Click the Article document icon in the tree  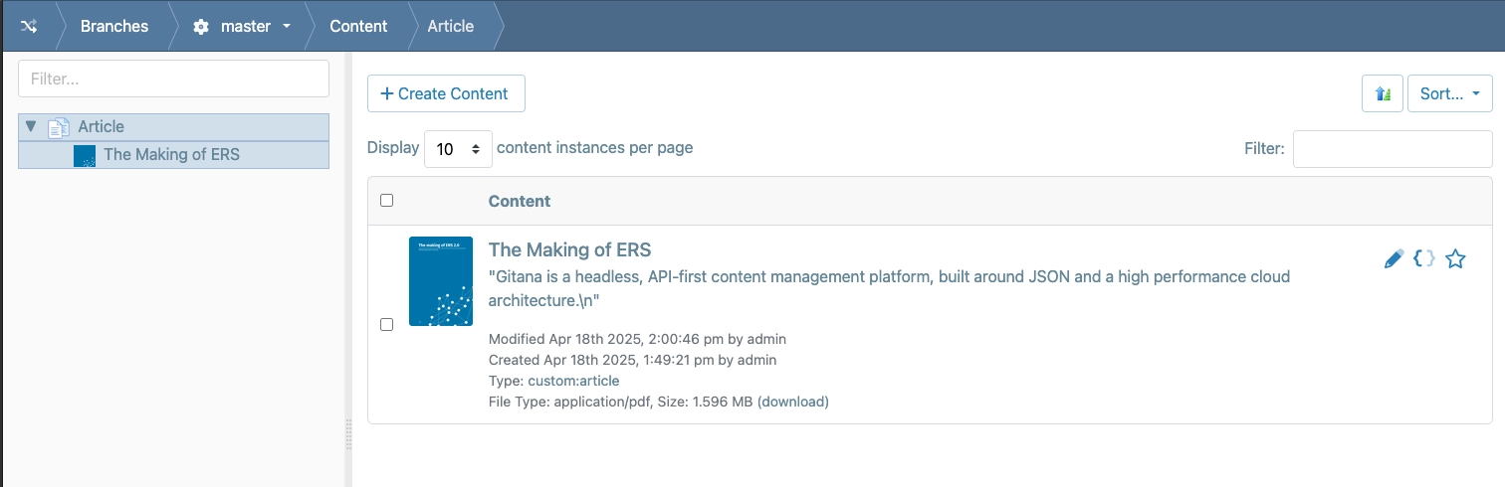coord(60,127)
